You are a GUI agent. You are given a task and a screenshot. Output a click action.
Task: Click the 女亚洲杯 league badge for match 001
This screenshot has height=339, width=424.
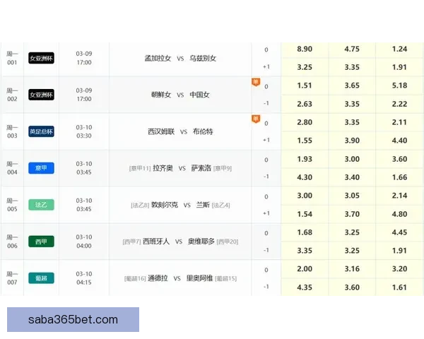coord(41,58)
